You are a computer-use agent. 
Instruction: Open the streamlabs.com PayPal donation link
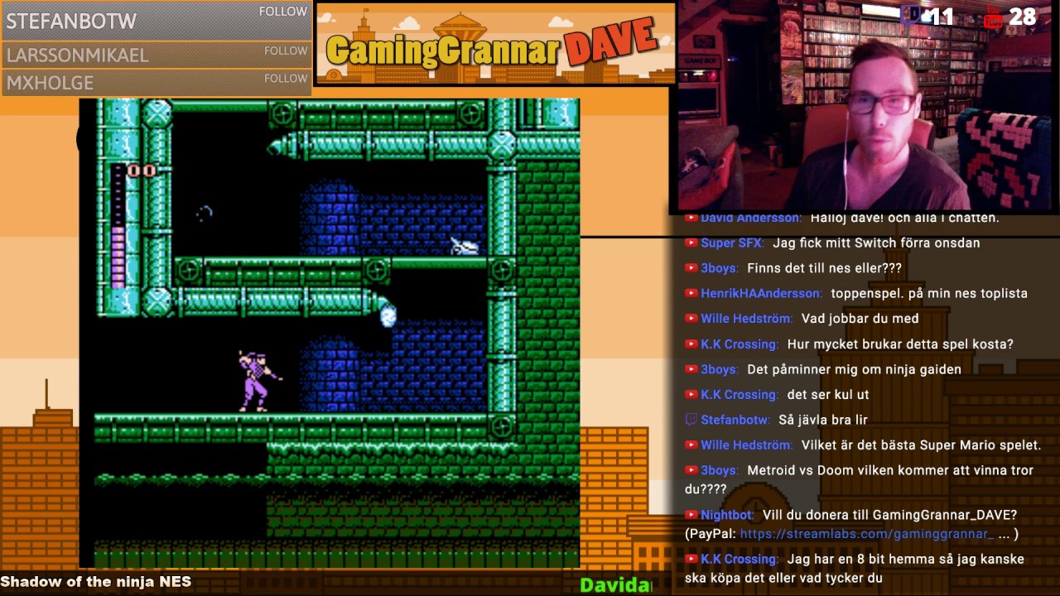[867, 534]
